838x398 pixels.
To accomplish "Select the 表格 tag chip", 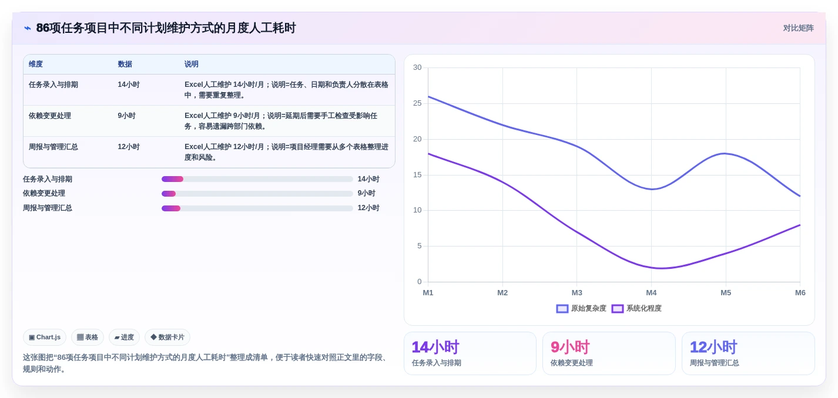I will [x=88, y=337].
